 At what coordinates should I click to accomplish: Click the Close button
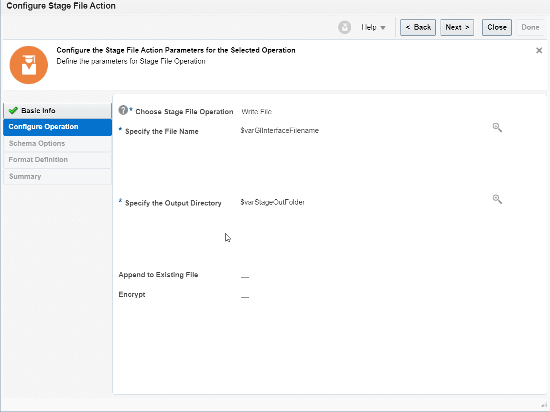coord(496,27)
